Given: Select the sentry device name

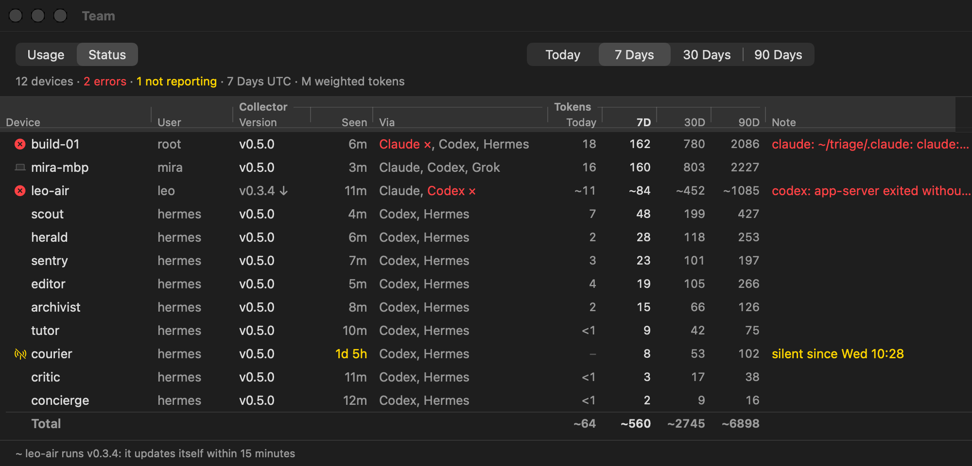Looking at the screenshot, I should (x=50, y=261).
